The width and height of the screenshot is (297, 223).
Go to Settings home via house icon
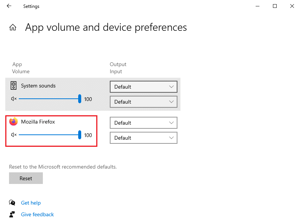13,27
